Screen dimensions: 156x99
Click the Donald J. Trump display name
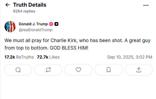[x=33, y=24]
